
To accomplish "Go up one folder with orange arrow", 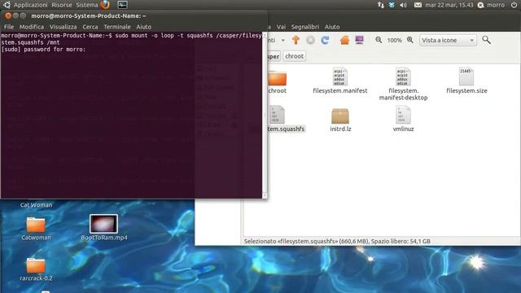I will [296, 40].
